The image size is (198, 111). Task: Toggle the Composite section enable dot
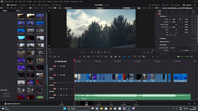[x=158, y=45]
